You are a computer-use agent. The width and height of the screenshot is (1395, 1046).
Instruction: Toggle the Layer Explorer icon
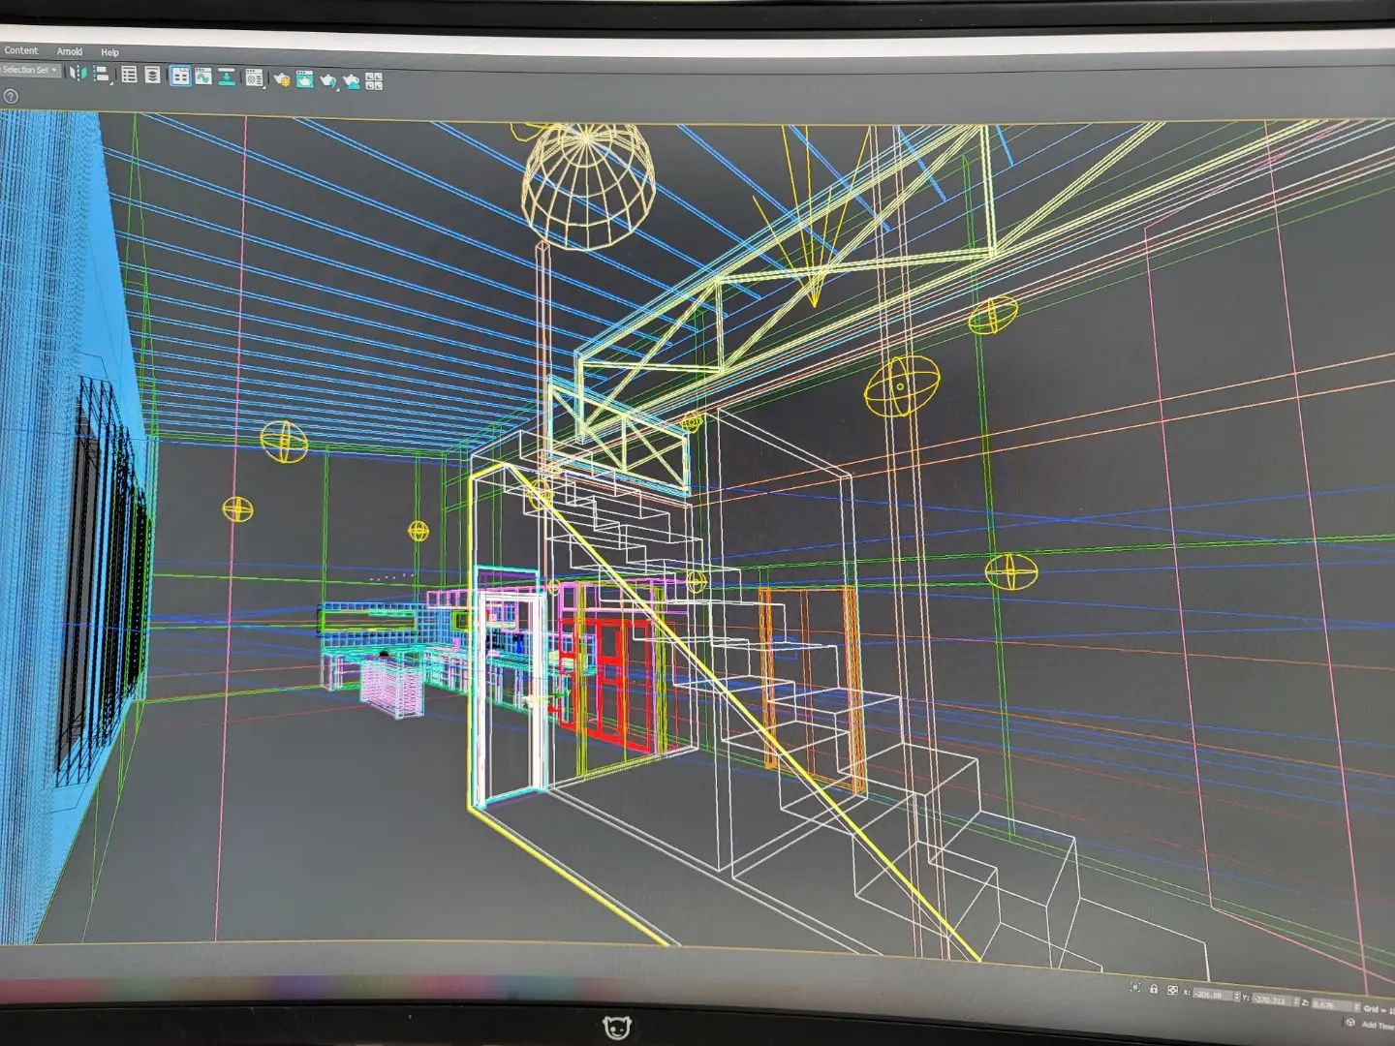pos(152,75)
